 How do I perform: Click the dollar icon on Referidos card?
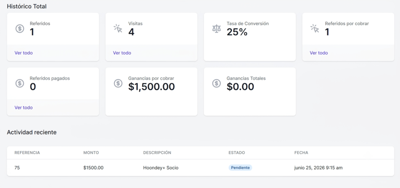pos(20,28)
